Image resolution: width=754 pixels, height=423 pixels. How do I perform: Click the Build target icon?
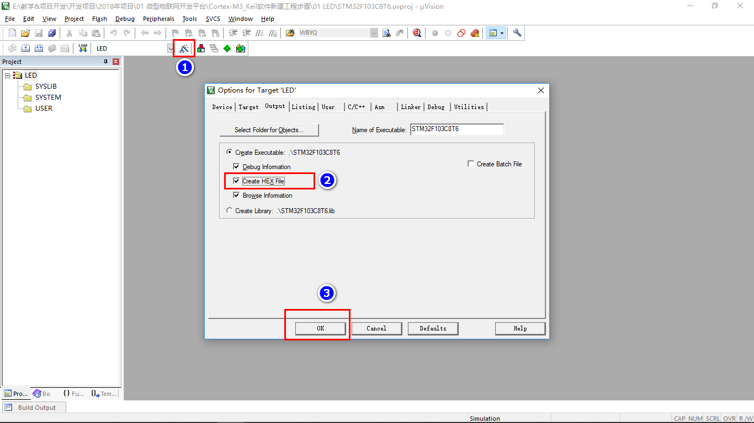click(x=25, y=48)
